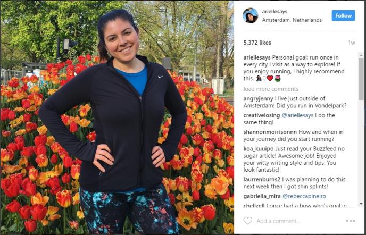The height and width of the screenshot is (235, 366).
Task: Open laurrenburns2 commenter profile
Action: 262,180
